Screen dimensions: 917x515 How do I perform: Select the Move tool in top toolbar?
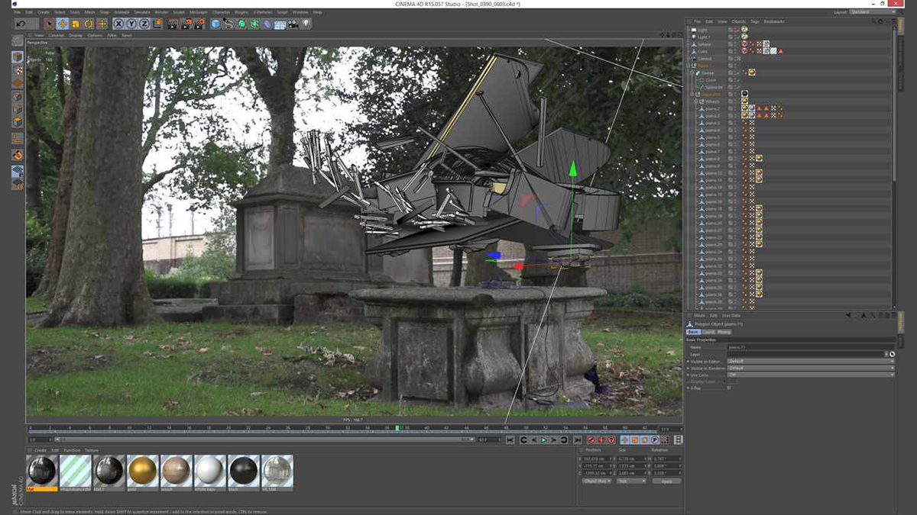(x=62, y=24)
